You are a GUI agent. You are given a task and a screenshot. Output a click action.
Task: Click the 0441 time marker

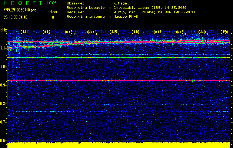pyautogui.click(x=24, y=32)
